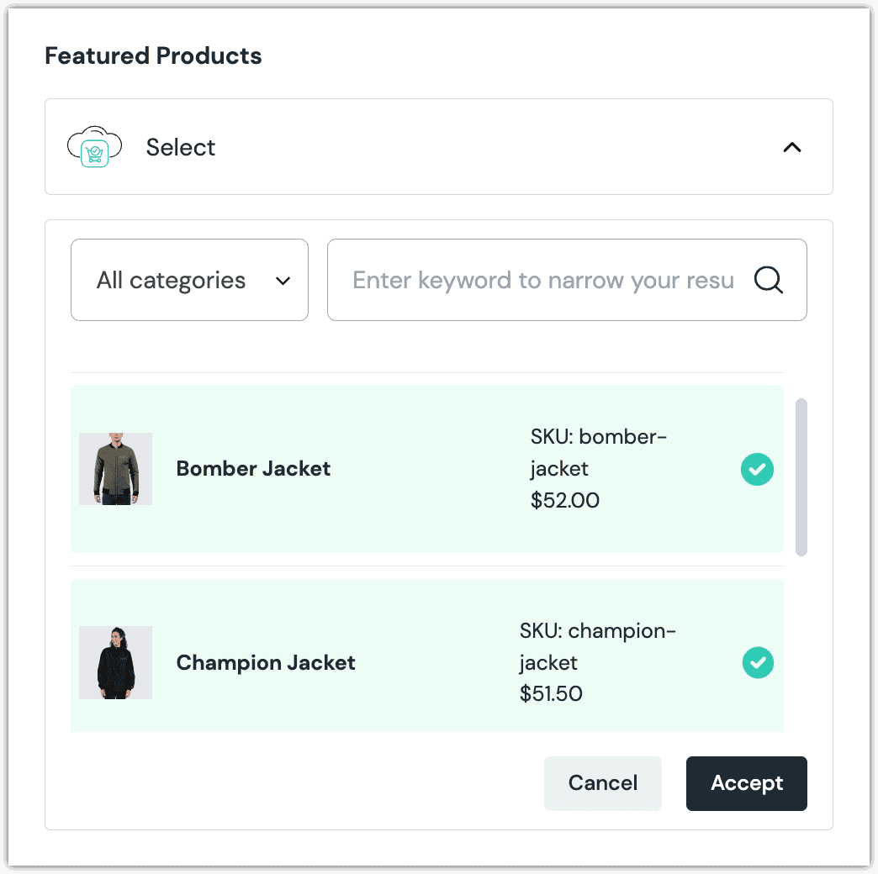Click the green checkmark on Champion Jacket

pos(757,662)
